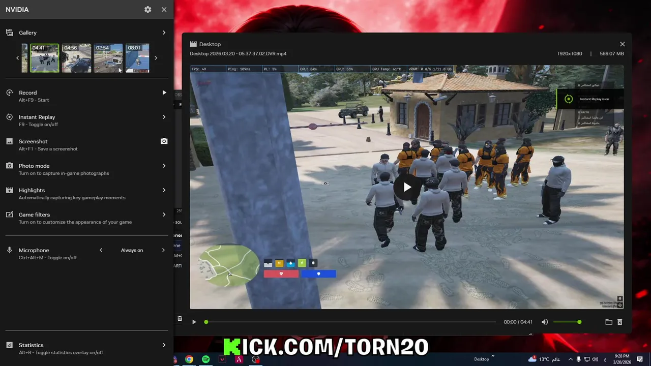The width and height of the screenshot is (651, 366).
Task: Click the 00:00 / 04:41 time display
Action: coord(518,322)
